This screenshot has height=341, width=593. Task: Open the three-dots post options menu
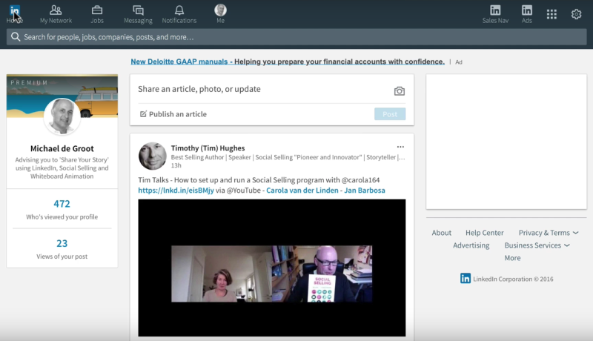400,147
